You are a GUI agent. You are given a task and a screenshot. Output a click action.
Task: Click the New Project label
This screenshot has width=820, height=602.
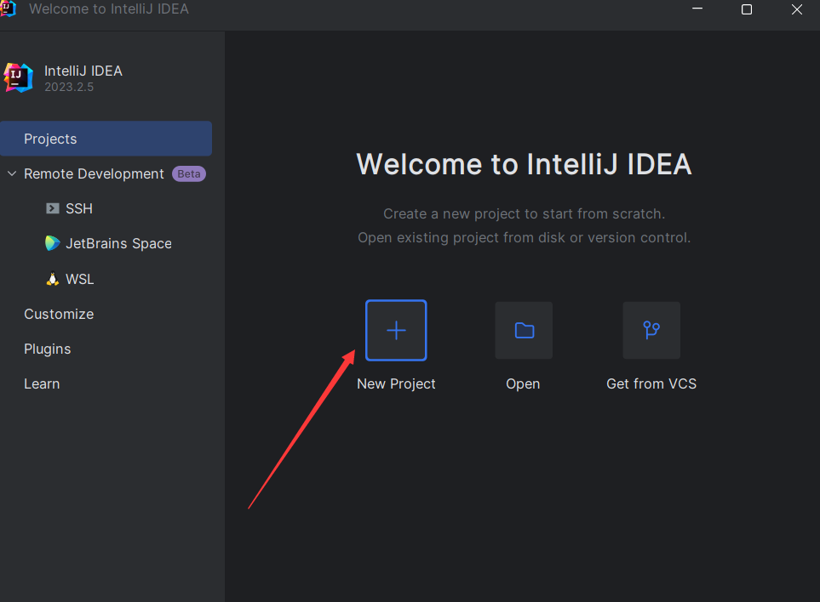(x=397, y=384)
